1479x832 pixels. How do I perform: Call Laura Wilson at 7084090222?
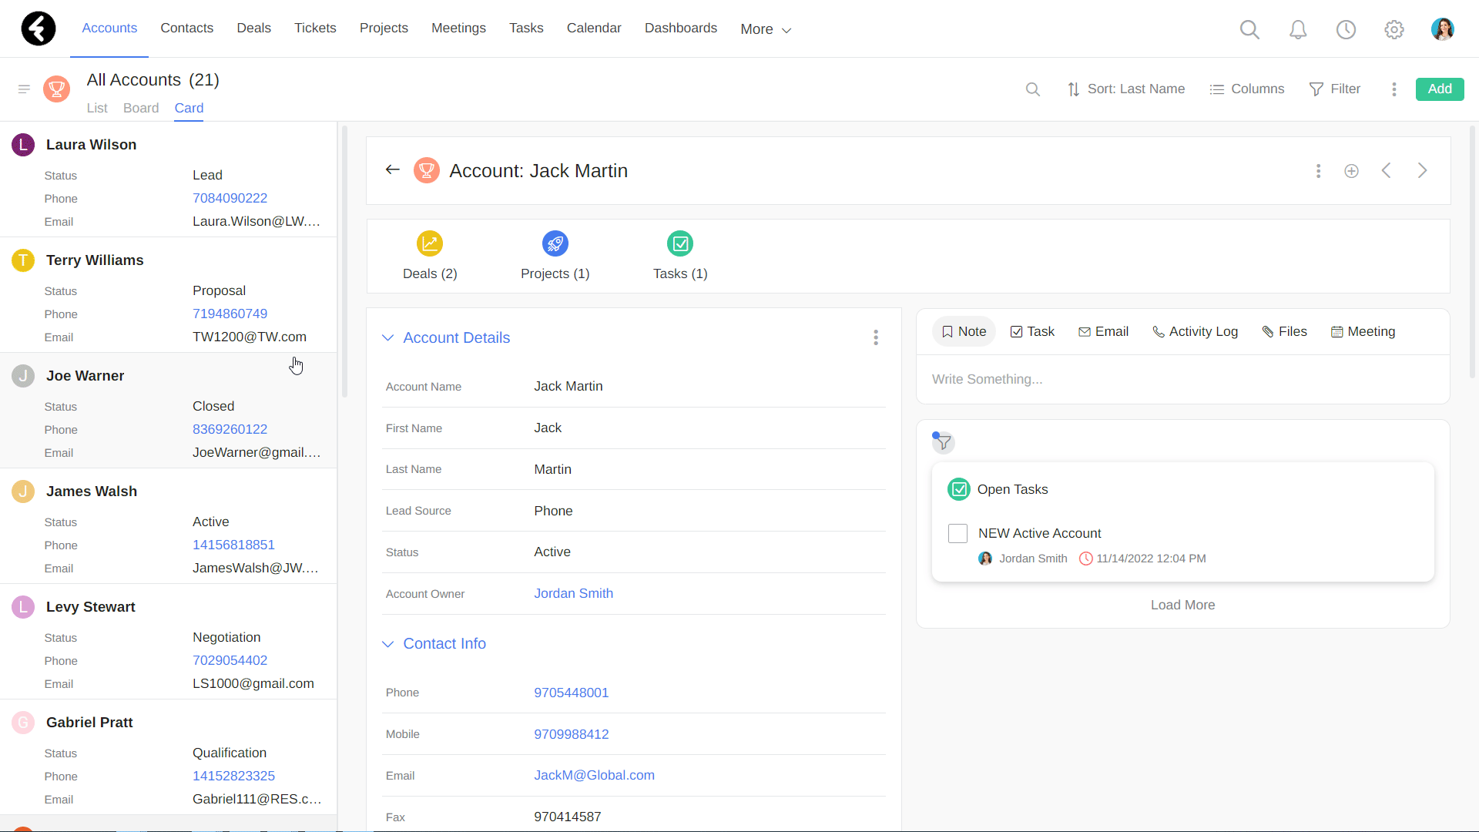[230, 199]
